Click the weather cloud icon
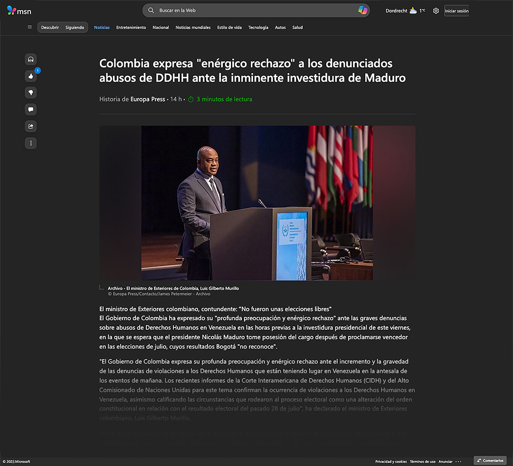This screenshot has height=466, width=513. [x=413, y=11]
